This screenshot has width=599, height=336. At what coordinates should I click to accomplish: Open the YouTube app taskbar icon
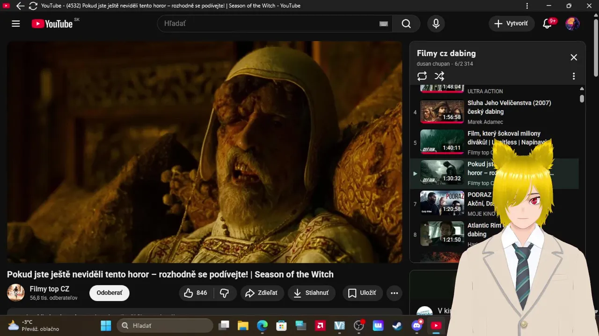pos(436,326)
